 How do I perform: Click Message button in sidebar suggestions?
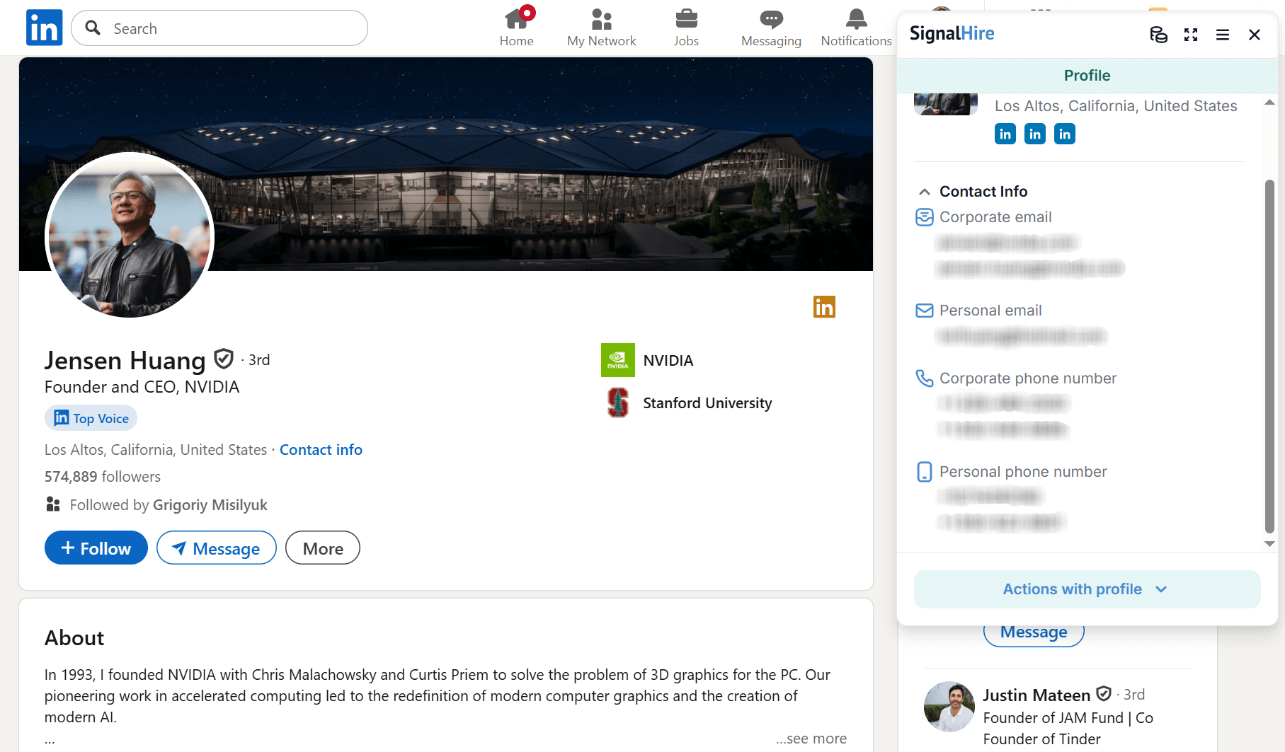pos(1034,632)
